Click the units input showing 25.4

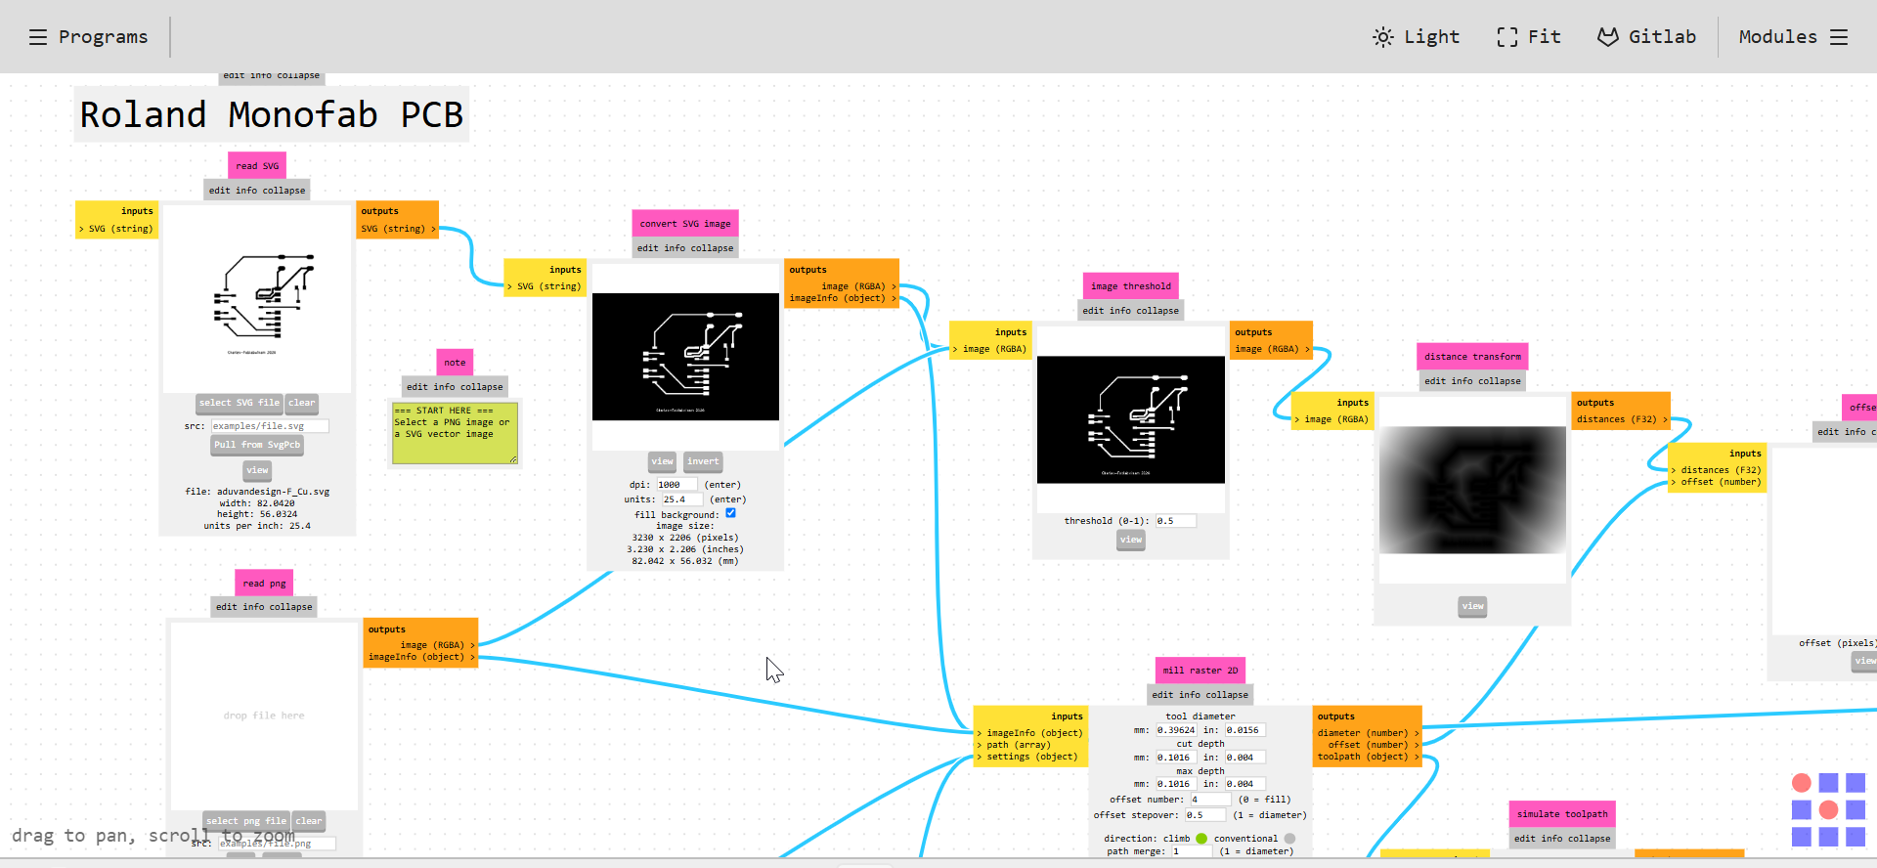point(681,499)
